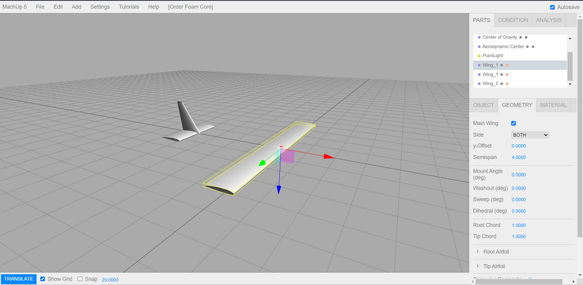Screen dimensions: 583x285
Task: Select the tail fin model in the viewport
Action: pyautogui.click(x=187, y=117)
